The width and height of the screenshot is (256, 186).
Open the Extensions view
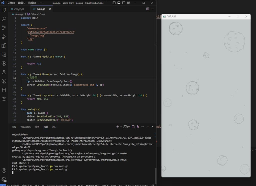pyautogui.click(x=4, y=46)
